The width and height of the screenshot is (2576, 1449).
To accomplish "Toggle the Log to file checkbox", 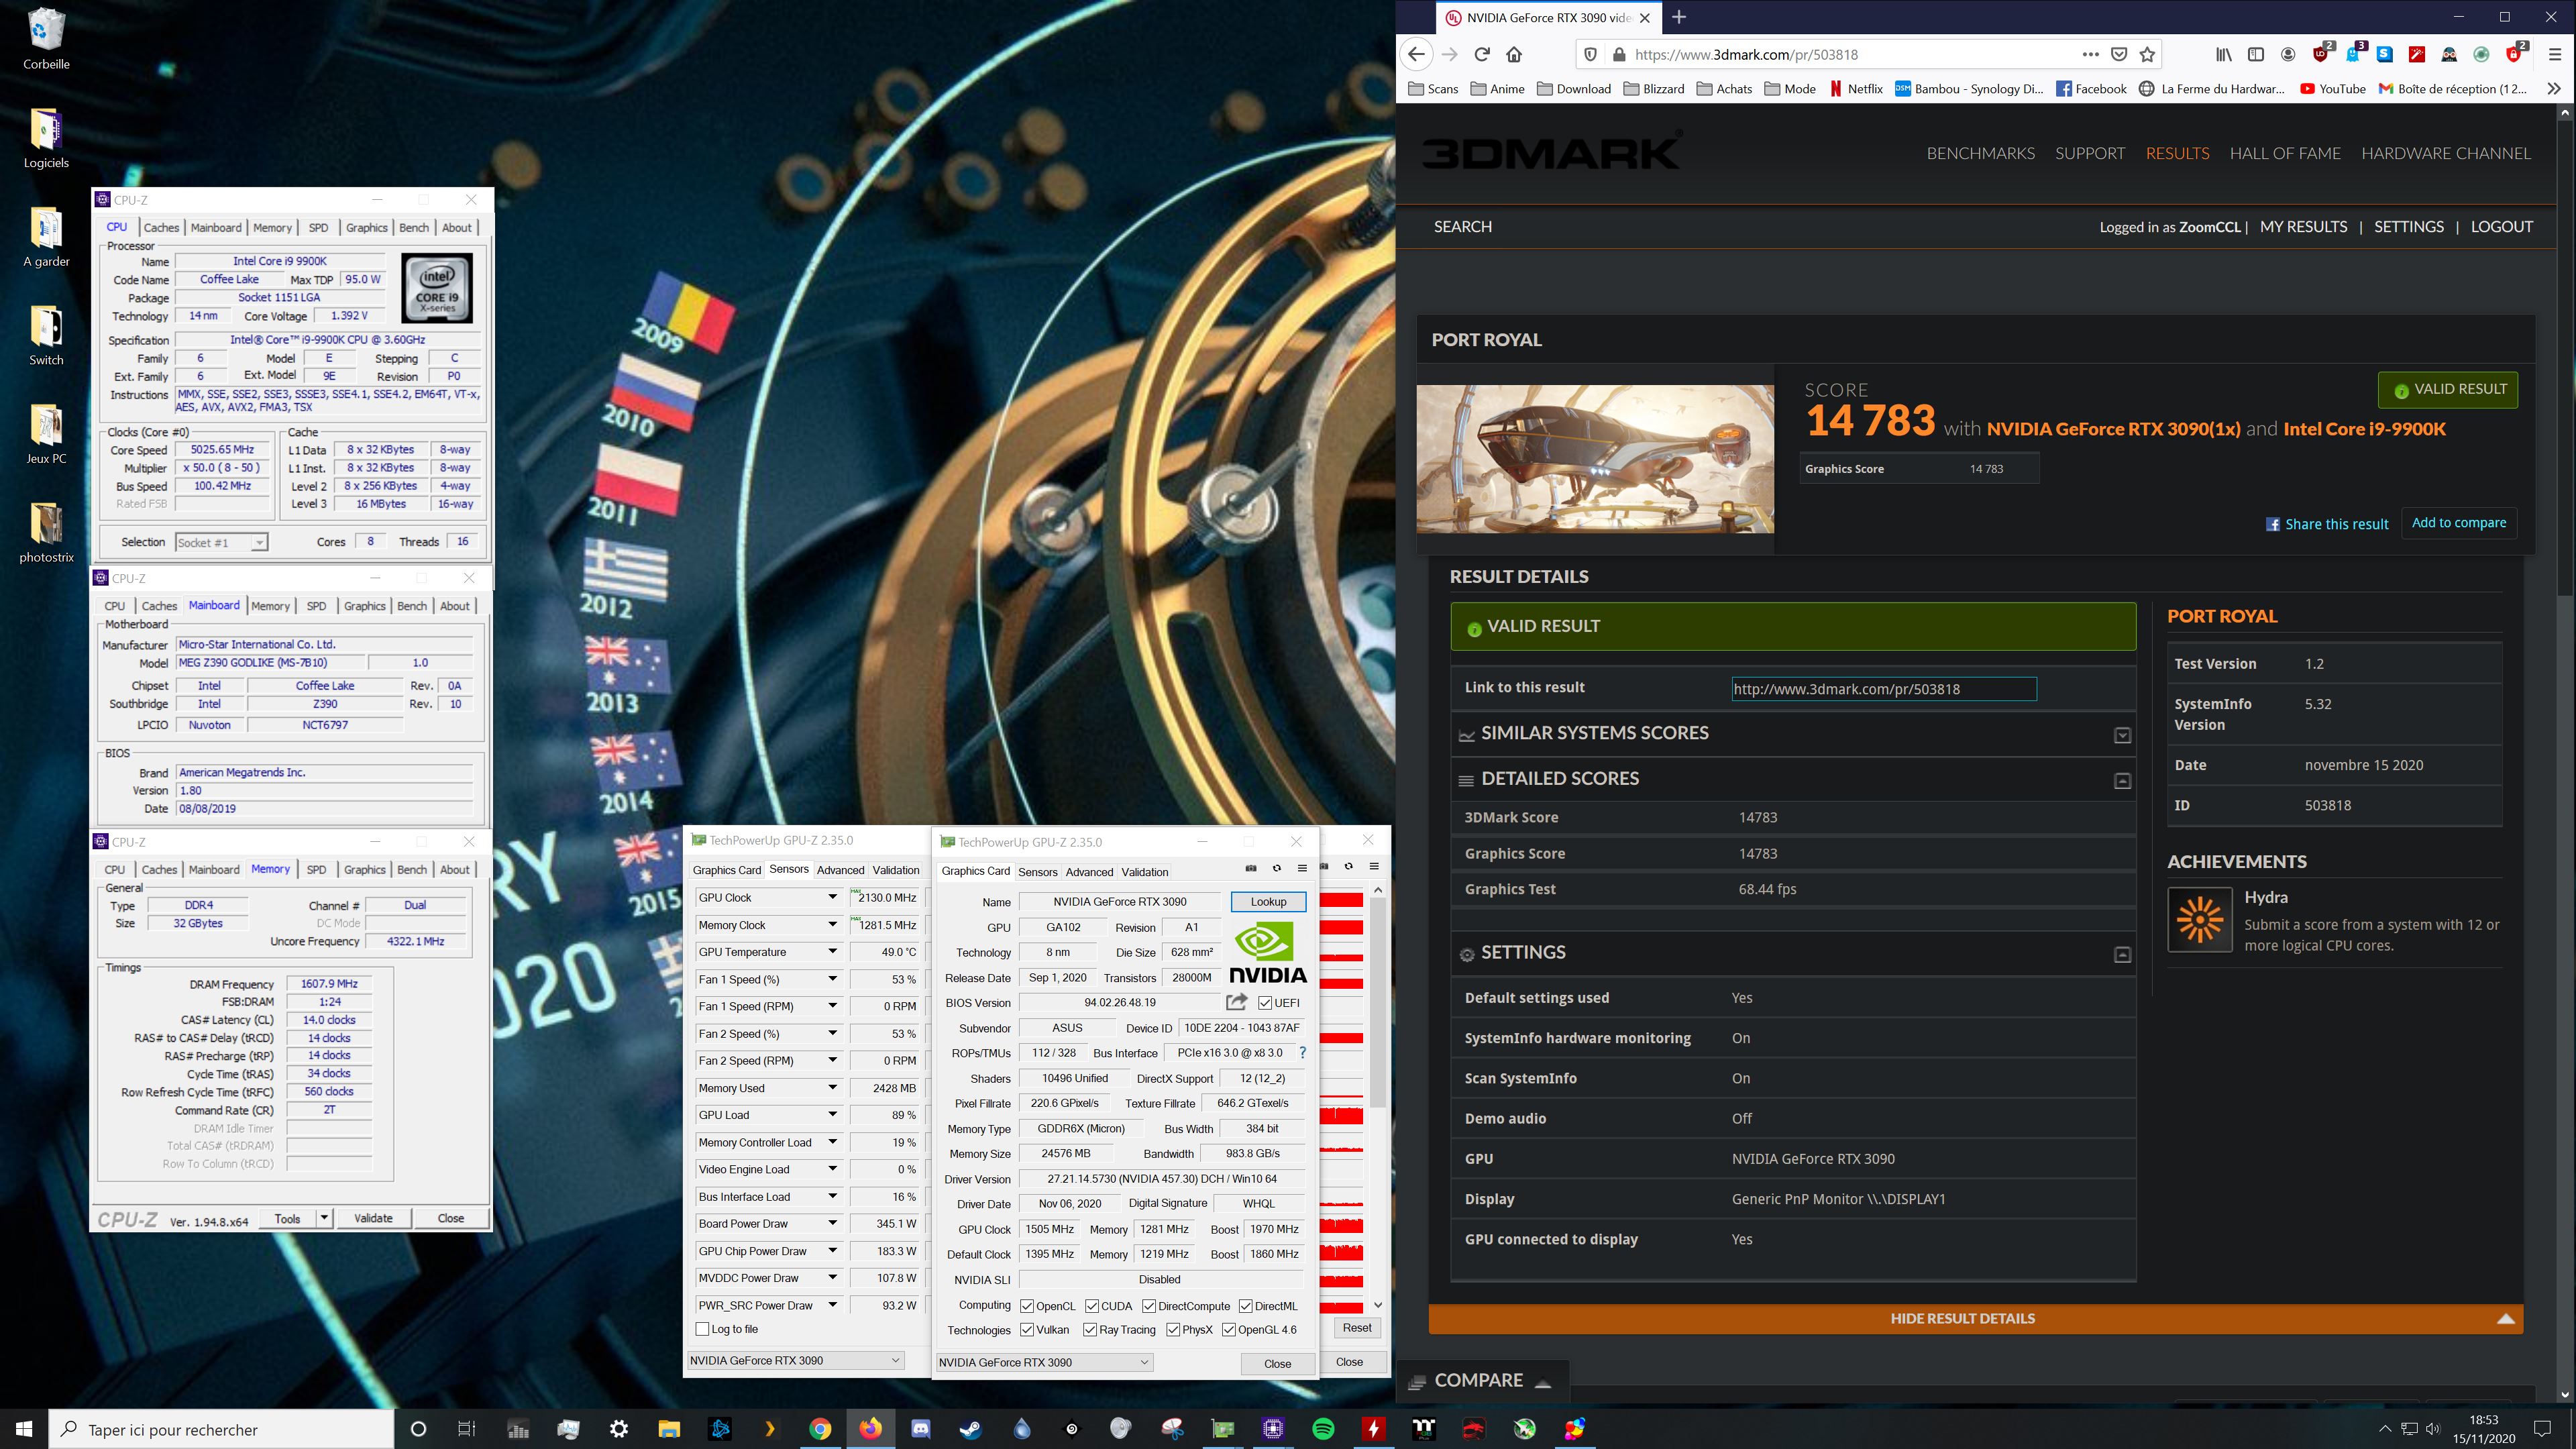I will pyautogui.click(x=702, y=1329).
